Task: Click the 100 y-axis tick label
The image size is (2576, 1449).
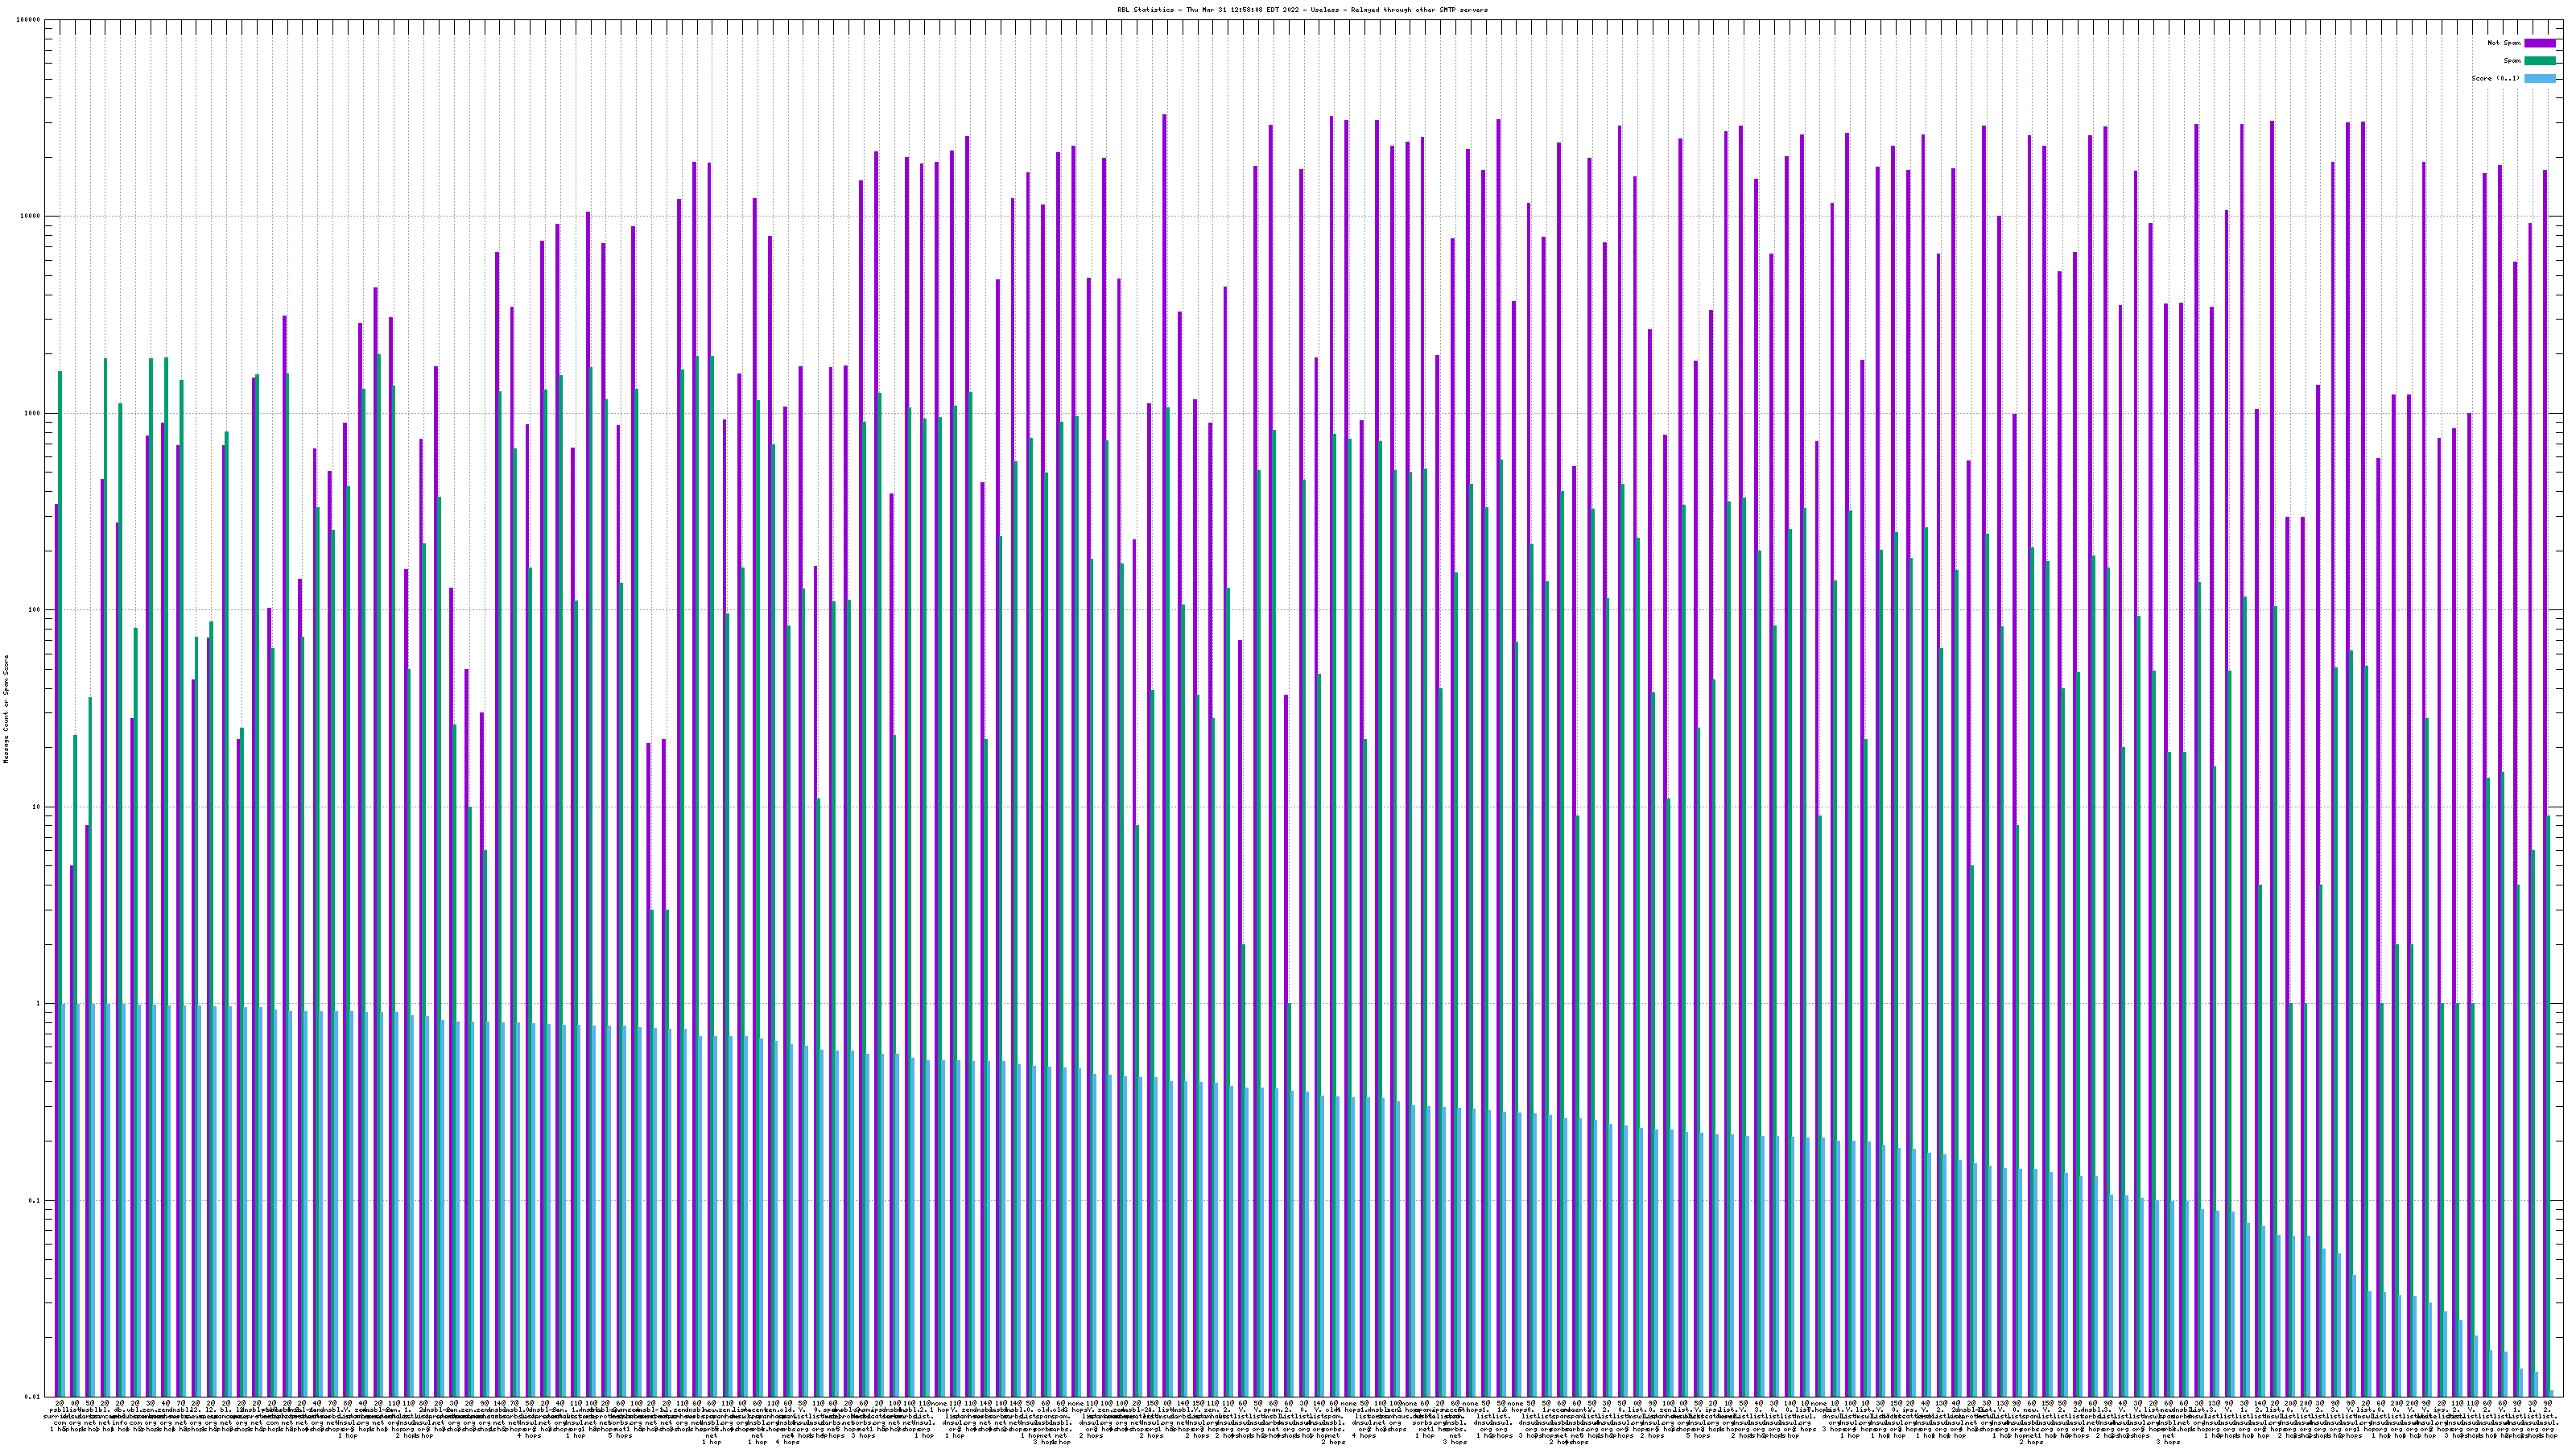Action: click(x=35, y=610)
